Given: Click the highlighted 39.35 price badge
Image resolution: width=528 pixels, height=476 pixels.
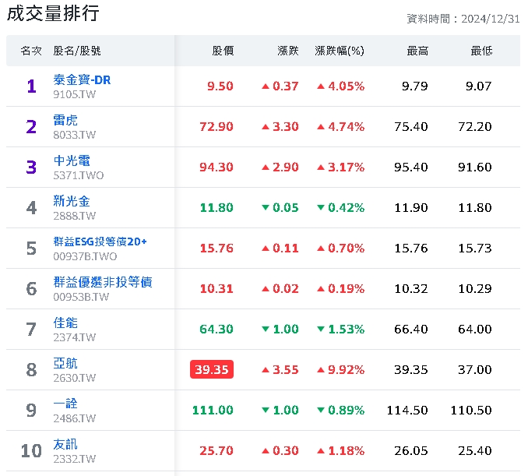Looking at the screenshot, I should tap(212, 369).
